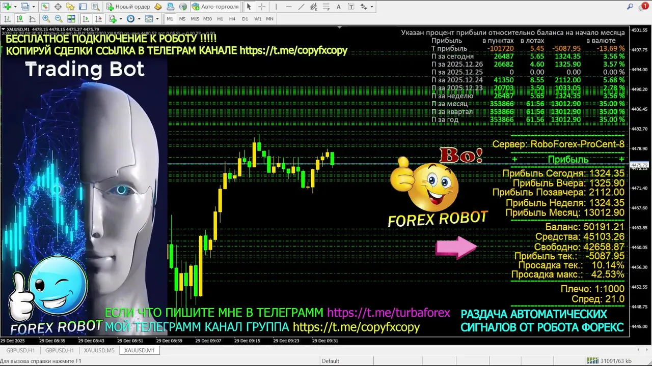Open a new chart window
Image resolution: width=652 pixels, height=366 pixels.
tap(7, 7)
